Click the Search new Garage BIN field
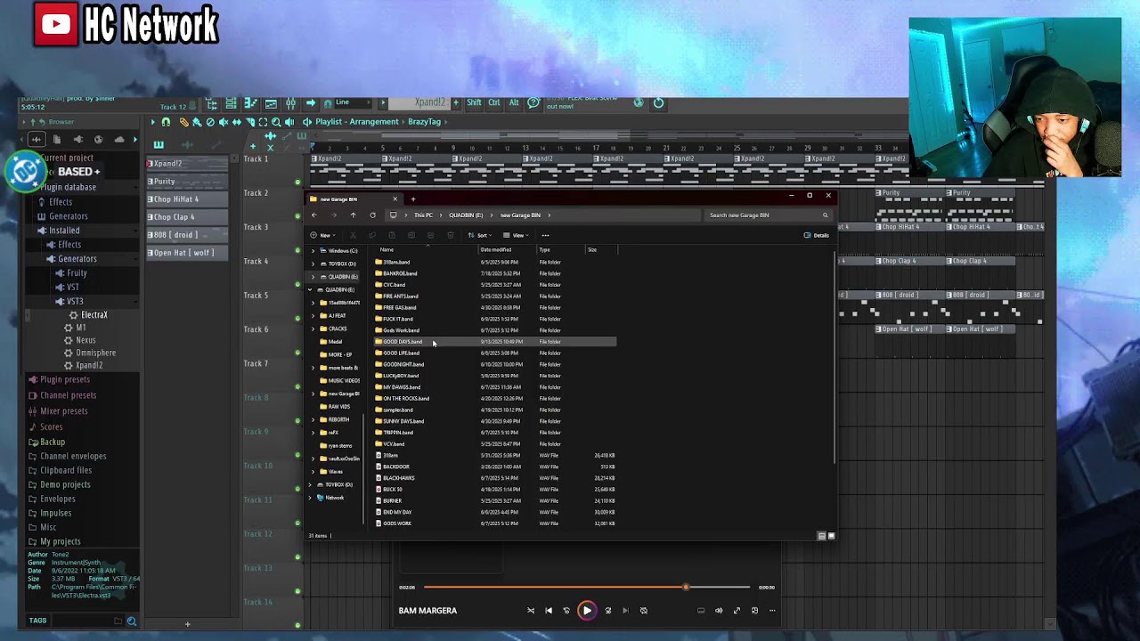 tap(768, 215)
